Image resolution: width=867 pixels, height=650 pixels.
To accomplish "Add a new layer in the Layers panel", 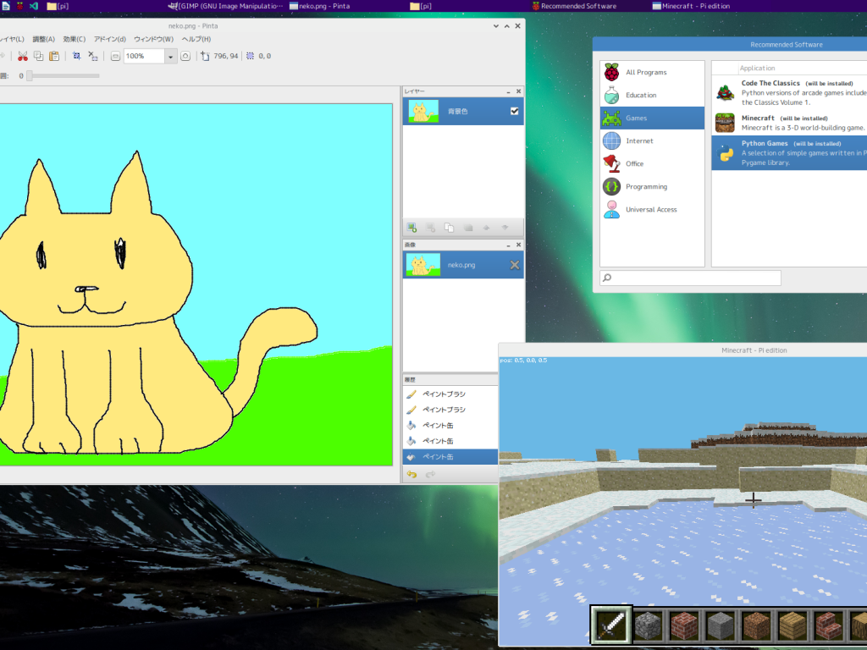I will coord(412,227).
